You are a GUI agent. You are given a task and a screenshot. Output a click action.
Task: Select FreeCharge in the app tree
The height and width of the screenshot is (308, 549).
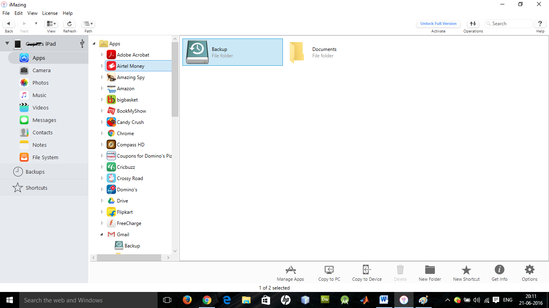point(129,223)
